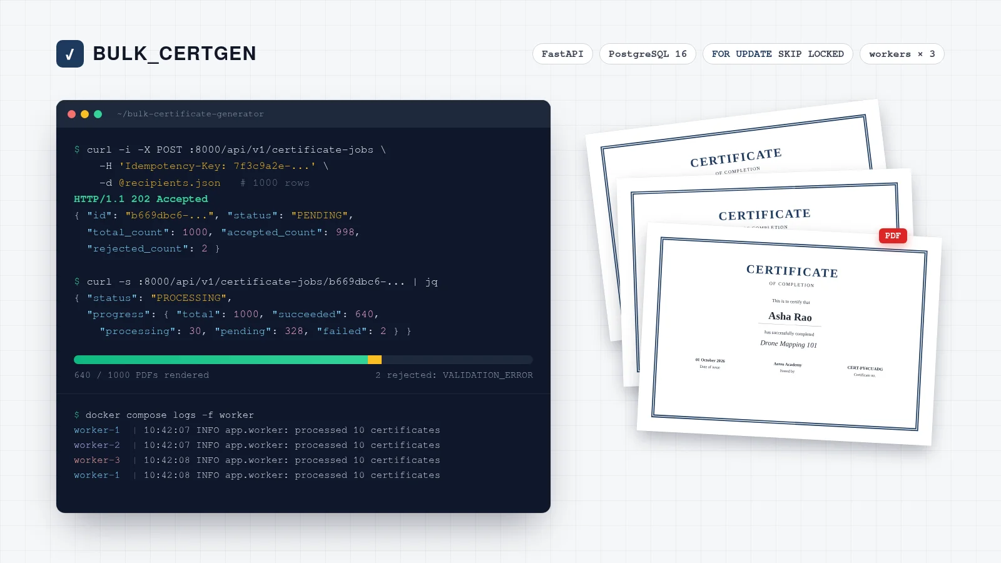Click the 'This is to certify that' line

tap(791, 302)
